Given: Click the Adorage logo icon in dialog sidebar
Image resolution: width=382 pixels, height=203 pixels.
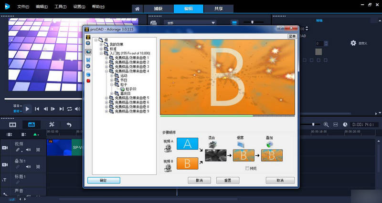Looking at the screenshot, I should (x=88, y=37).
